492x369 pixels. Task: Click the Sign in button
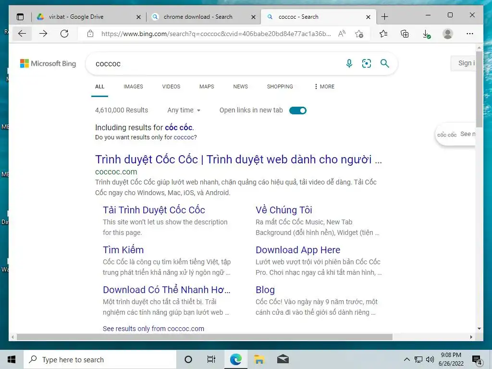coord(464,63)
